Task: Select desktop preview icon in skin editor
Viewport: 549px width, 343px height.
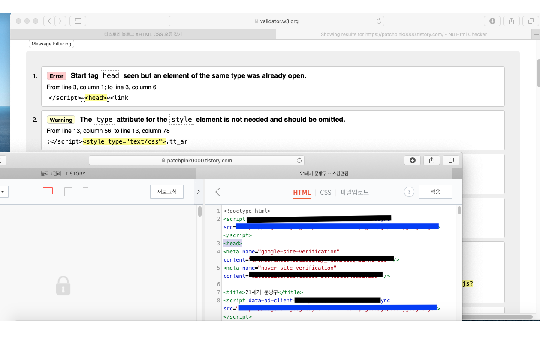Action: (x=48, y=192)
